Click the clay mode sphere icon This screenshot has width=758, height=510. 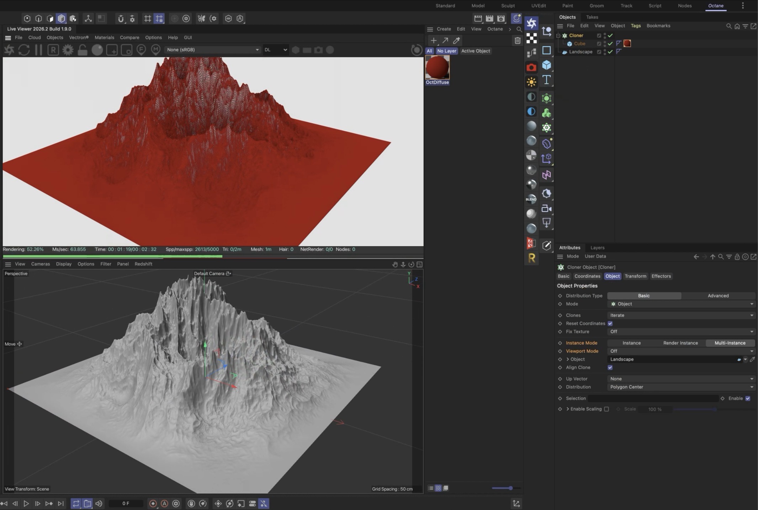[97, 50]
